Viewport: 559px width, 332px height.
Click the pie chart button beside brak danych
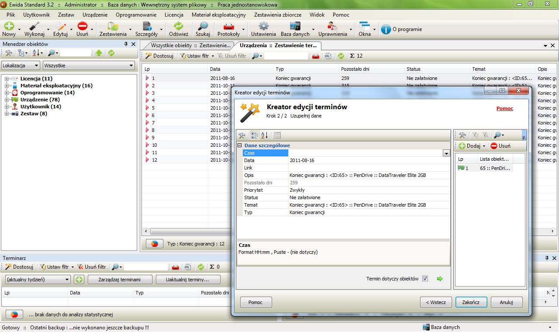(14, 315)
